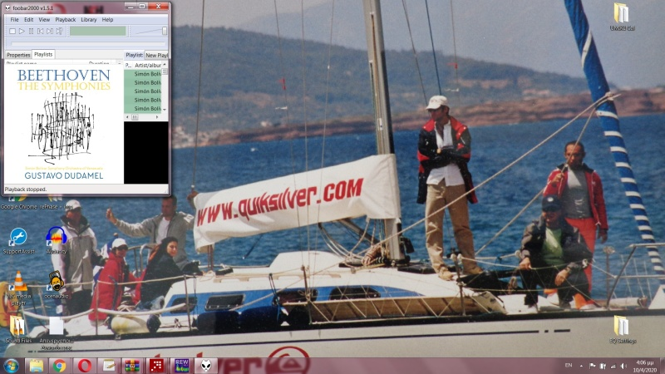Click the Beethoven Symphonies album art
665x374 pixels.
point(64,124)
